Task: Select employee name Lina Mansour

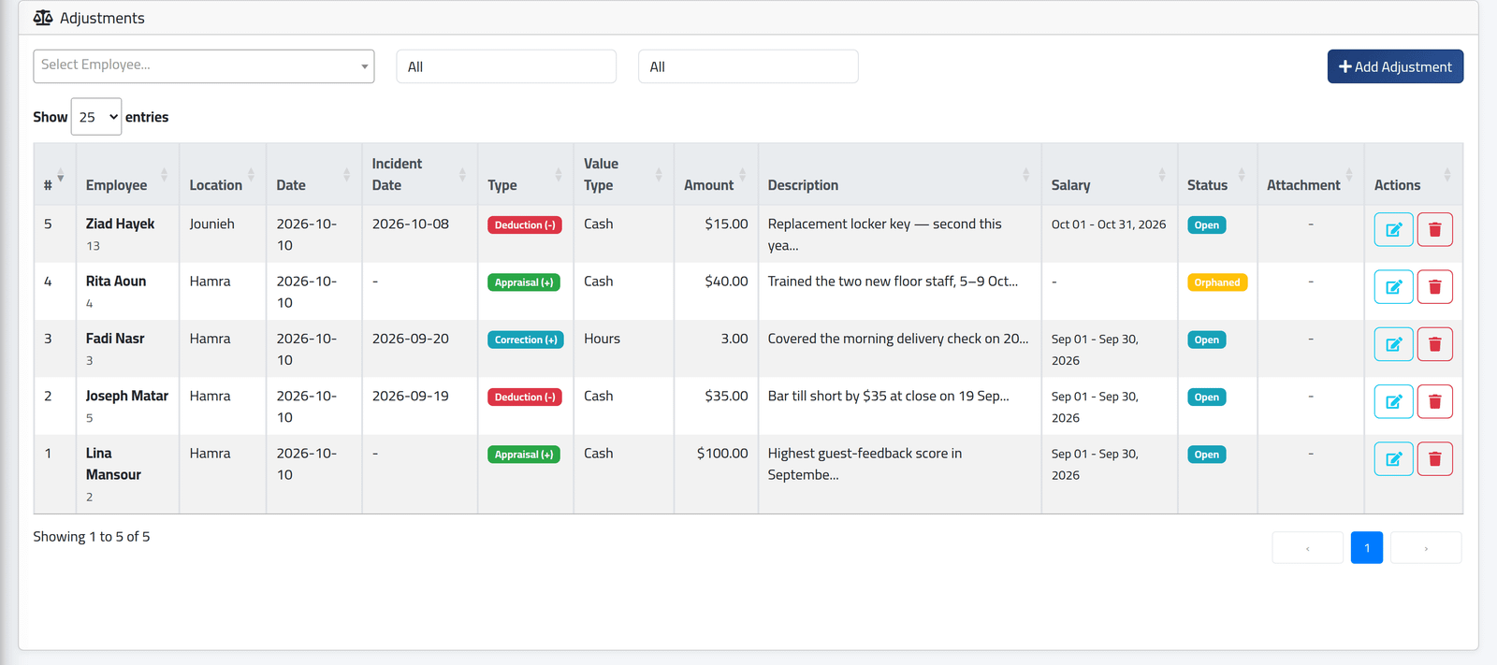Action: pos(113,464)
